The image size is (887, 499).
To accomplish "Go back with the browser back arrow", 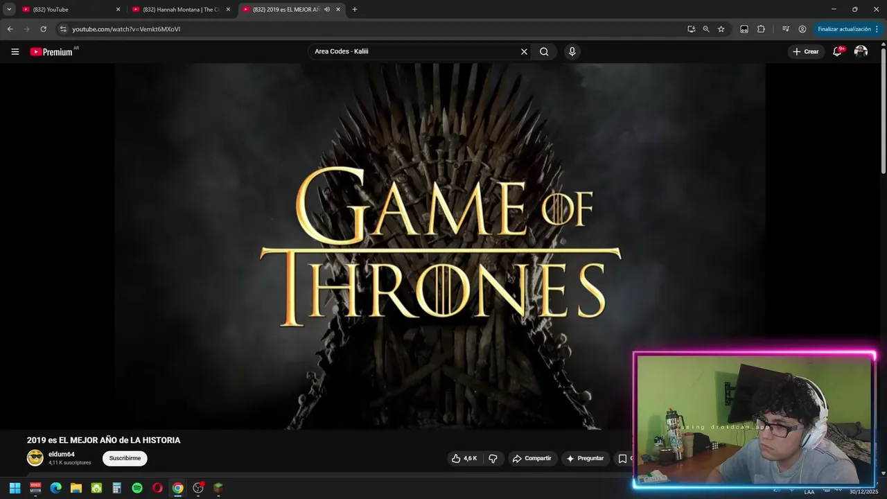I will click(10, 29).
